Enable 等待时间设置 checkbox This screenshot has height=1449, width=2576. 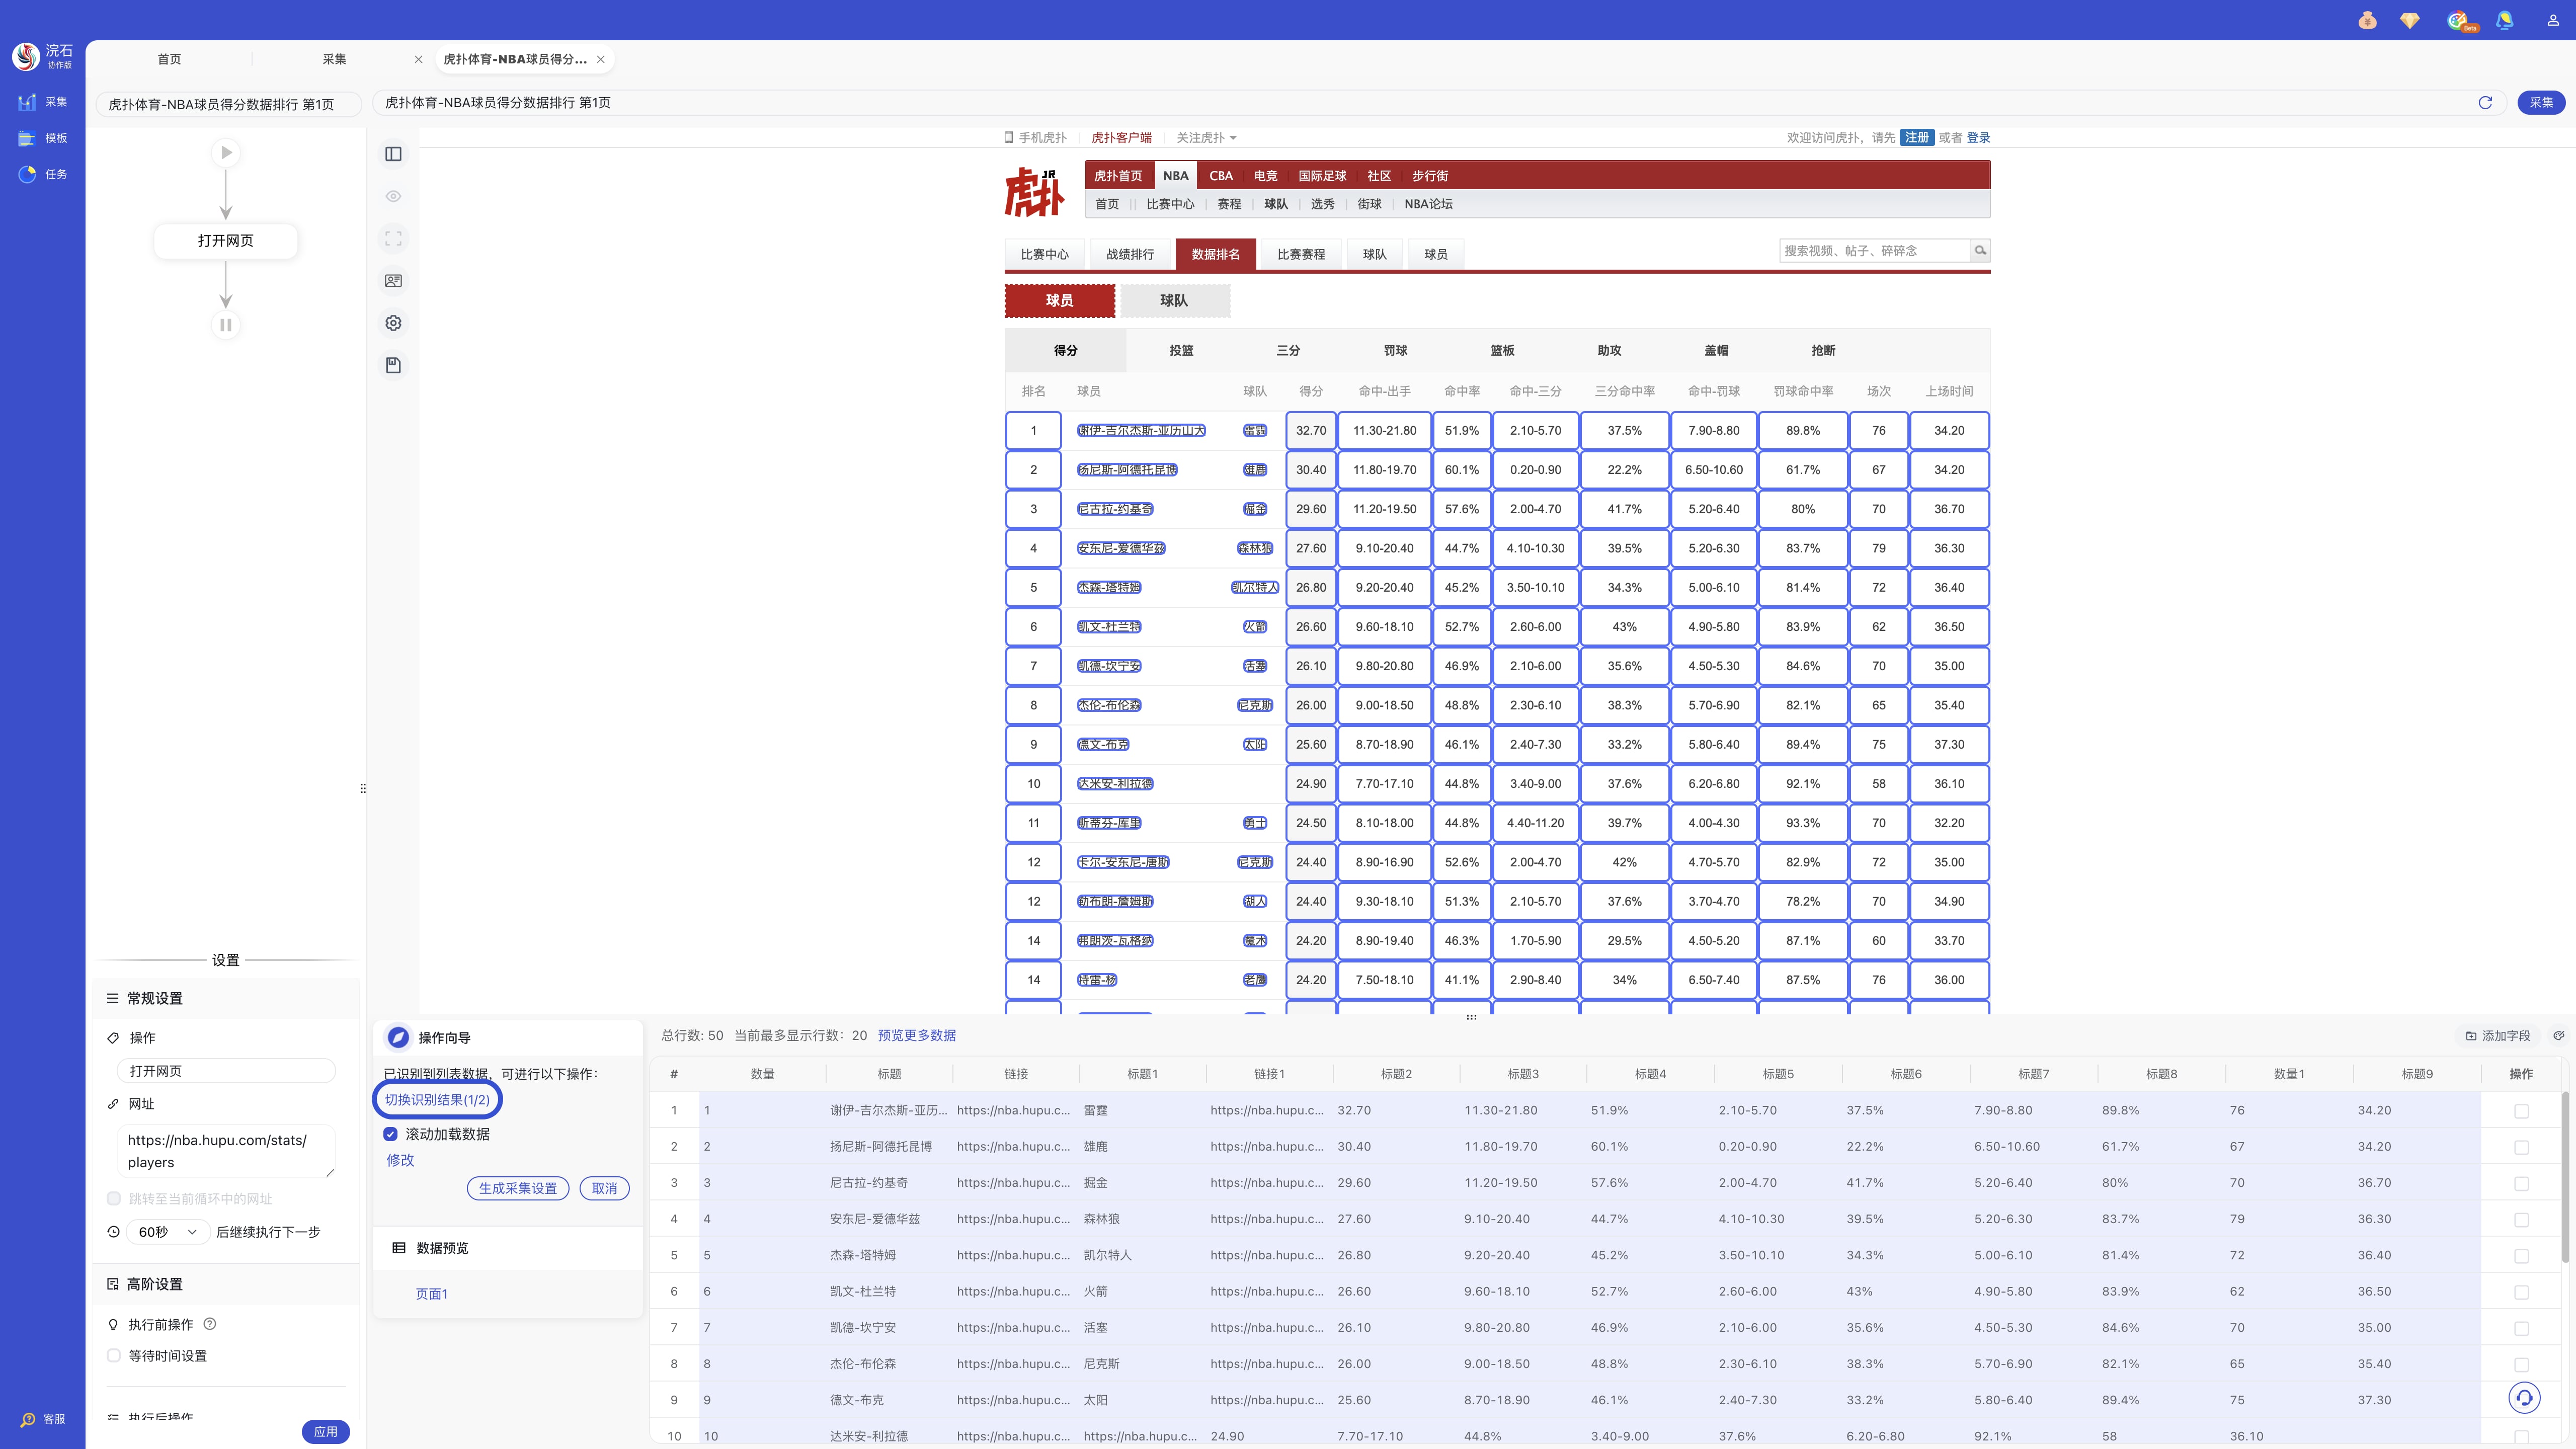114,1356
